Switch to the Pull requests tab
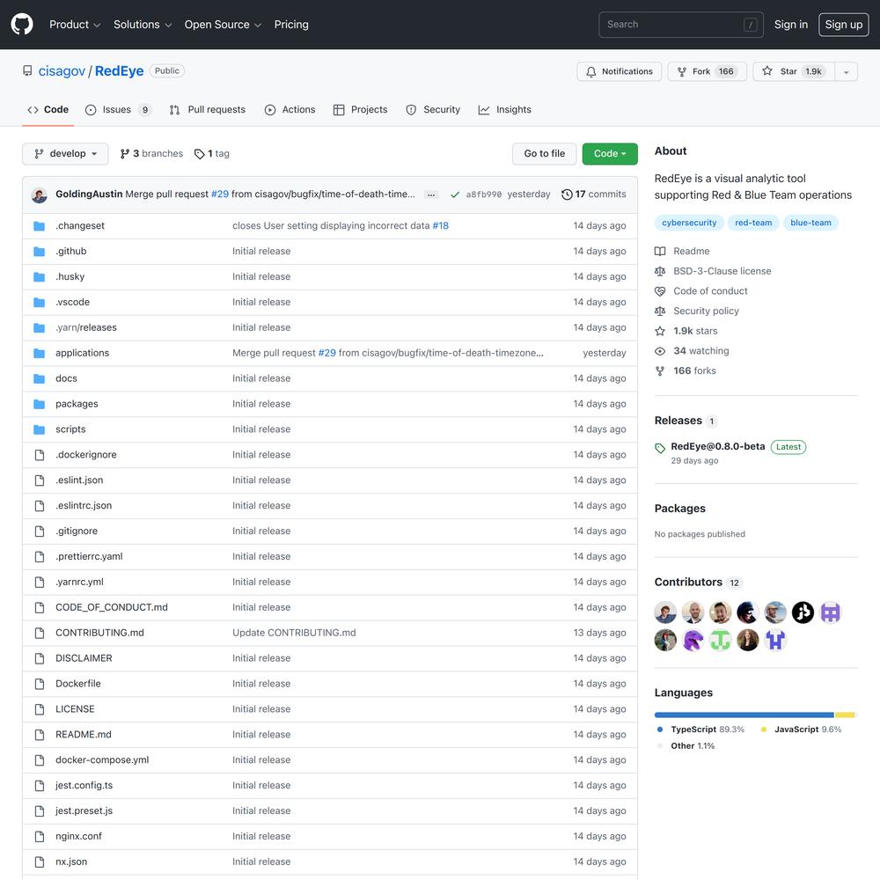Screen dimensions: 880x880 click(207, 109)
